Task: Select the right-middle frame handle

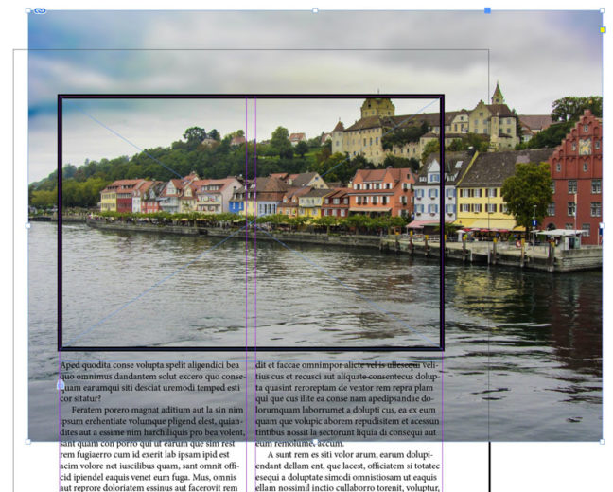Action: (x=603, y=226)
